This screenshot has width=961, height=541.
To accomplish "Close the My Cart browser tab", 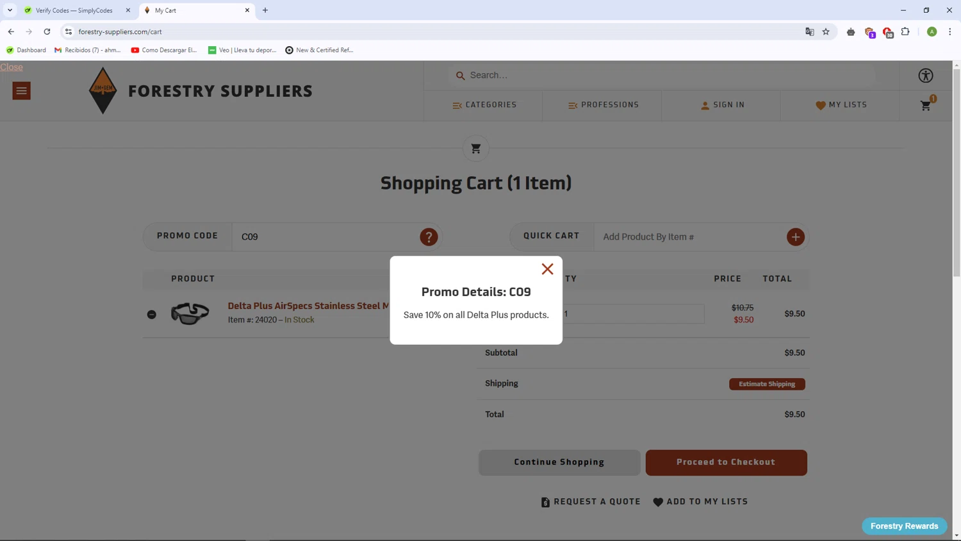I will click(x=247, y=10).
